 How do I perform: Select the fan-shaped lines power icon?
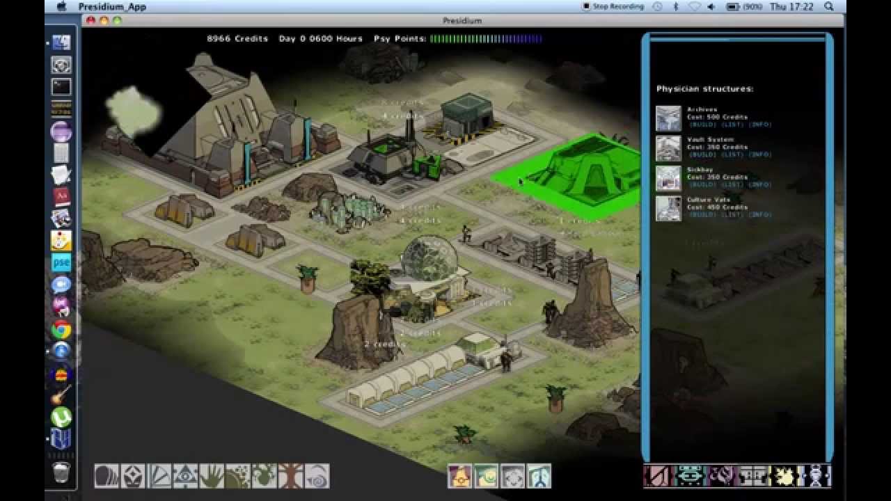[x=159, y=476]
